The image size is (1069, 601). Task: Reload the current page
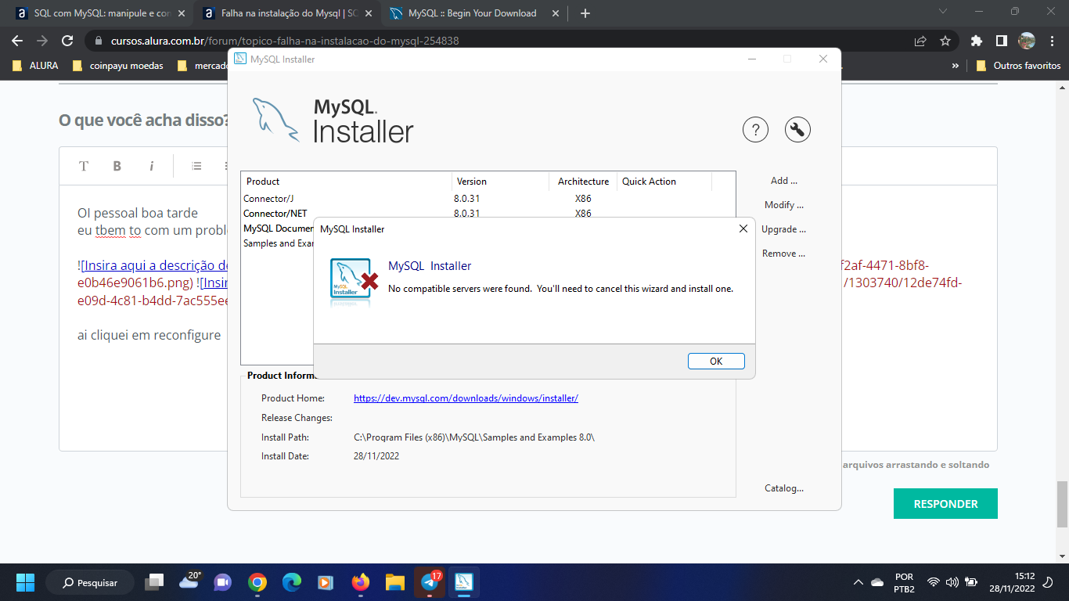point(67,41)
